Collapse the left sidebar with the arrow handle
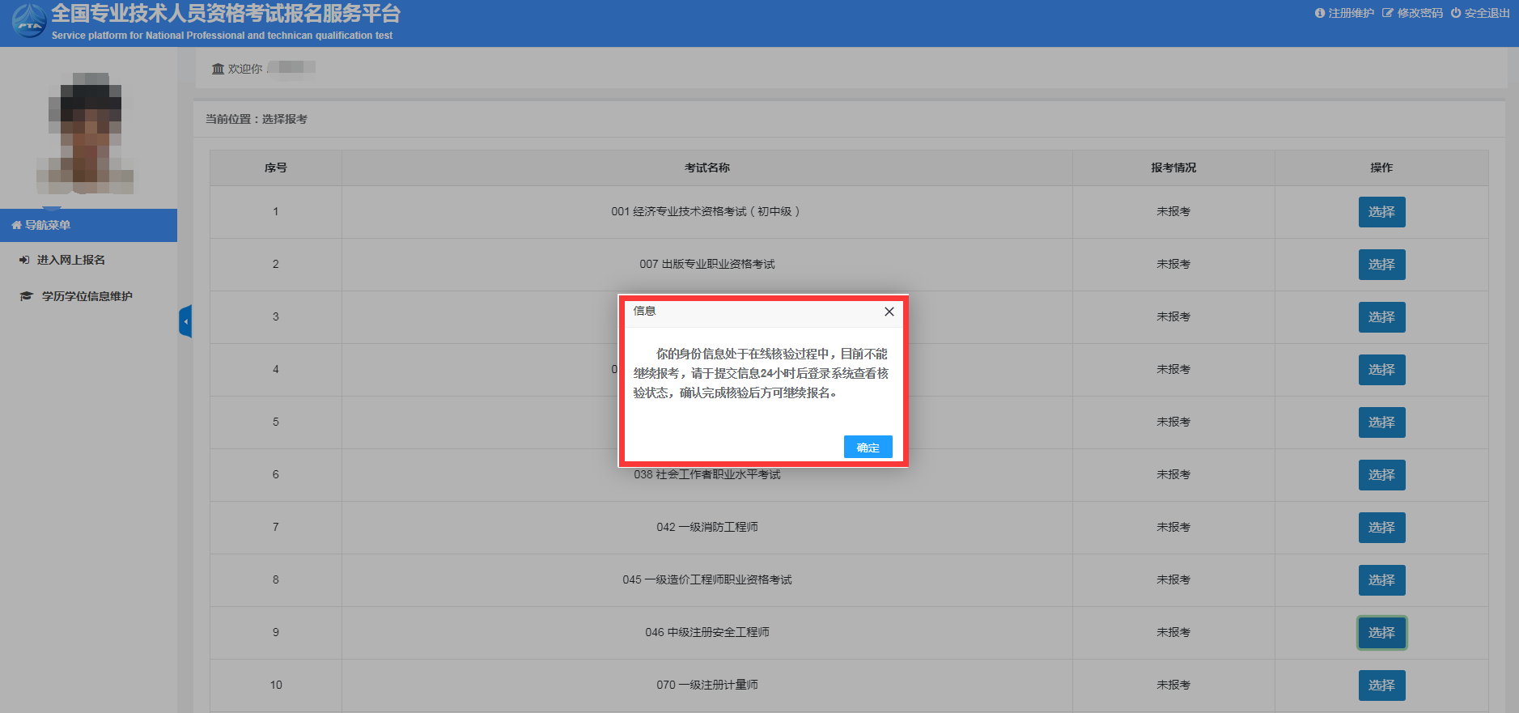 click(185, 321)
